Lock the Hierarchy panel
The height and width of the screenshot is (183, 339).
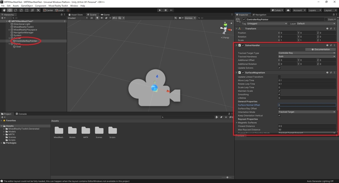click(62, 15)
